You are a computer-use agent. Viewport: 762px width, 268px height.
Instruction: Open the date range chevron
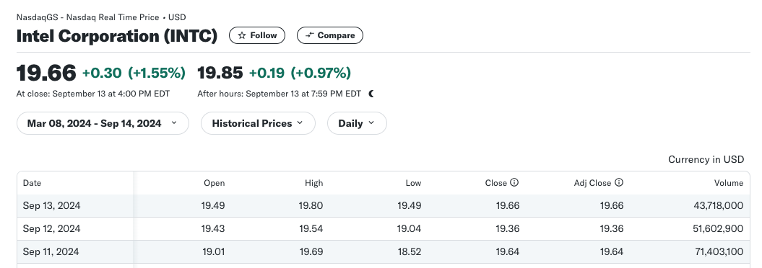174,123
